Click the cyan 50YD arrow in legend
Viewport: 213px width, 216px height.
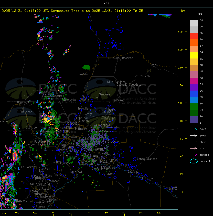(x=194, y=129)
